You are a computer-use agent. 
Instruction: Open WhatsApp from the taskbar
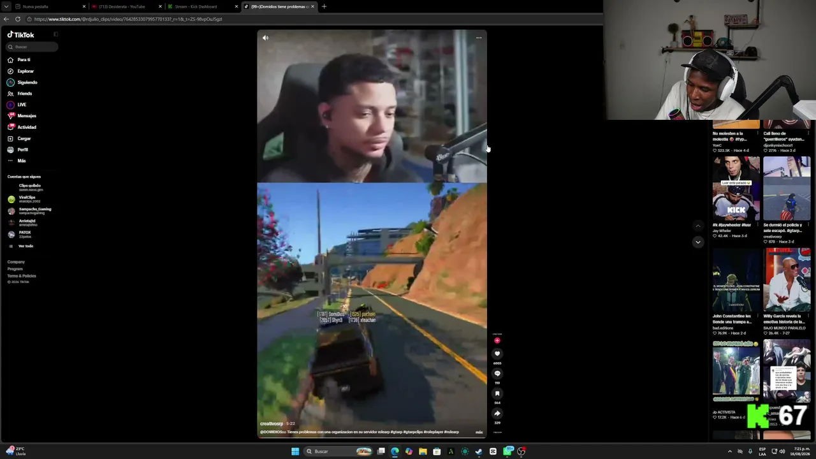click(507, 451)
